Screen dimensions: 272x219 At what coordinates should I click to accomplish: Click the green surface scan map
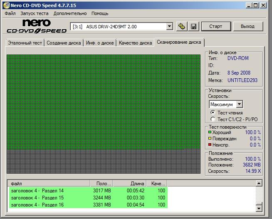click(x=104, y=114)
